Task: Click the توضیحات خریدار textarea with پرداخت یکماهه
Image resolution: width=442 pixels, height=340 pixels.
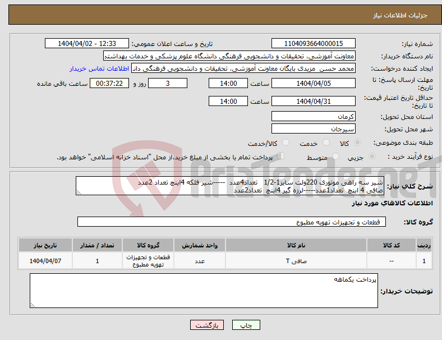Action: (x=204, y=291)
